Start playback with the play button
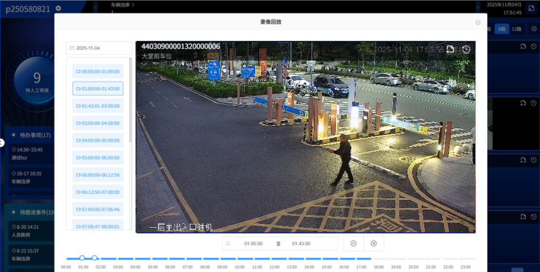Viewport: 540px width, 272px height. tap(374, 243)
